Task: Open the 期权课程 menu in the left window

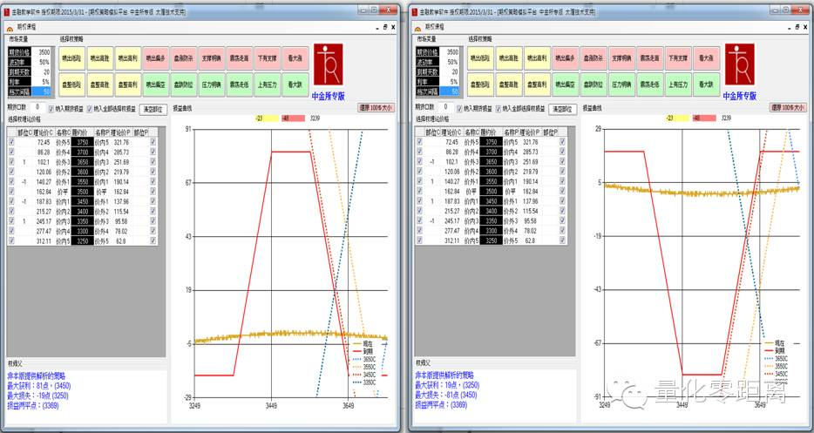Action: click(27, 27)
